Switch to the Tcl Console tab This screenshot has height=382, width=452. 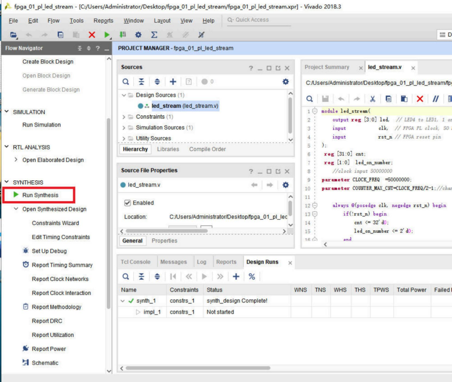(136, 262)
